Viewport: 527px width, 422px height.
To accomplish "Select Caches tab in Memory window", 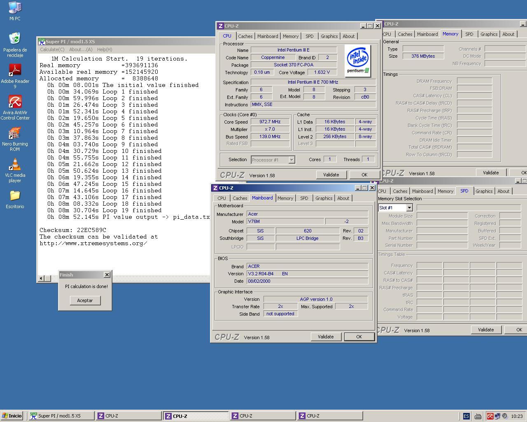I will (405, 34).
